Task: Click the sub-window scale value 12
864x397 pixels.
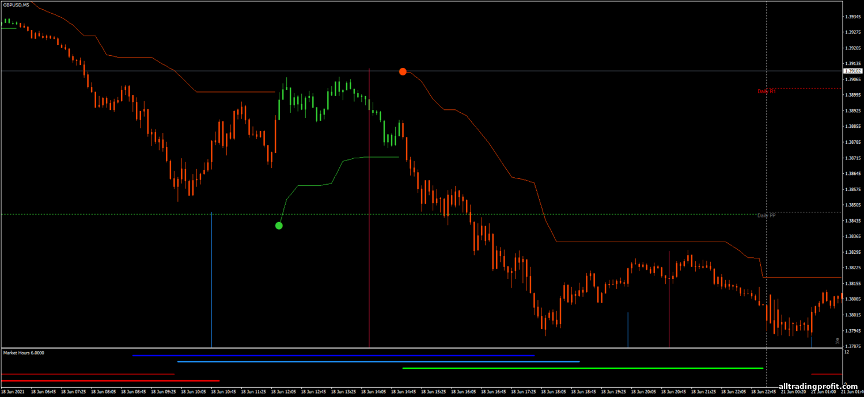Action: 846,352
